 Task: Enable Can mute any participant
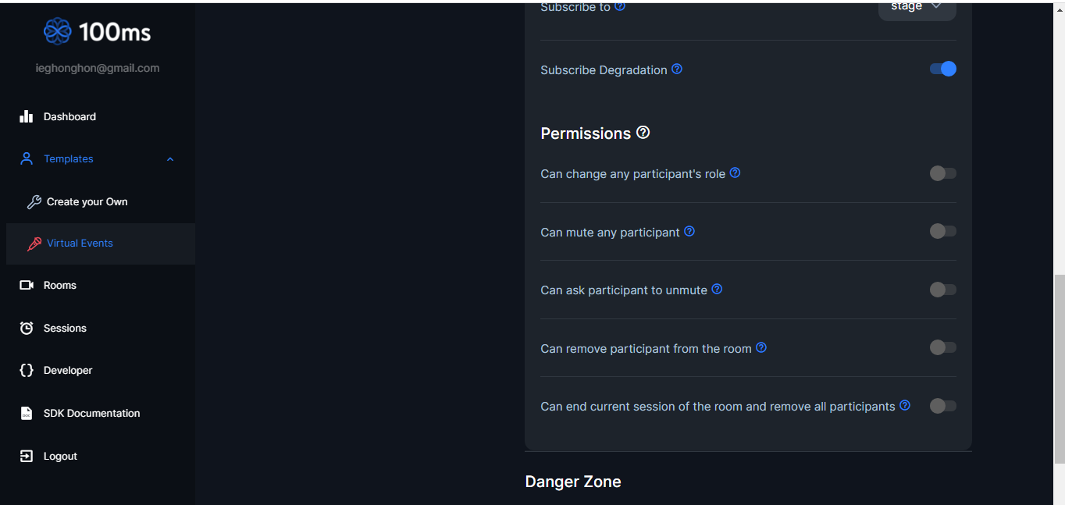coord(942,231)
